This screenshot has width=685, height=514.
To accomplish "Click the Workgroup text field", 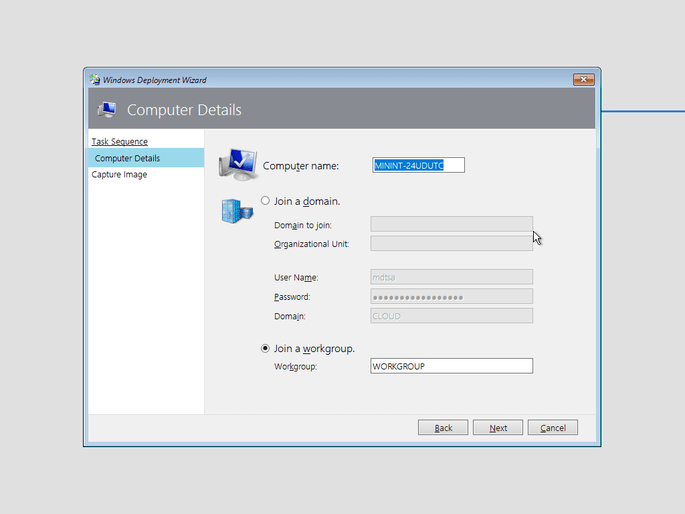I will pos(452,365).
